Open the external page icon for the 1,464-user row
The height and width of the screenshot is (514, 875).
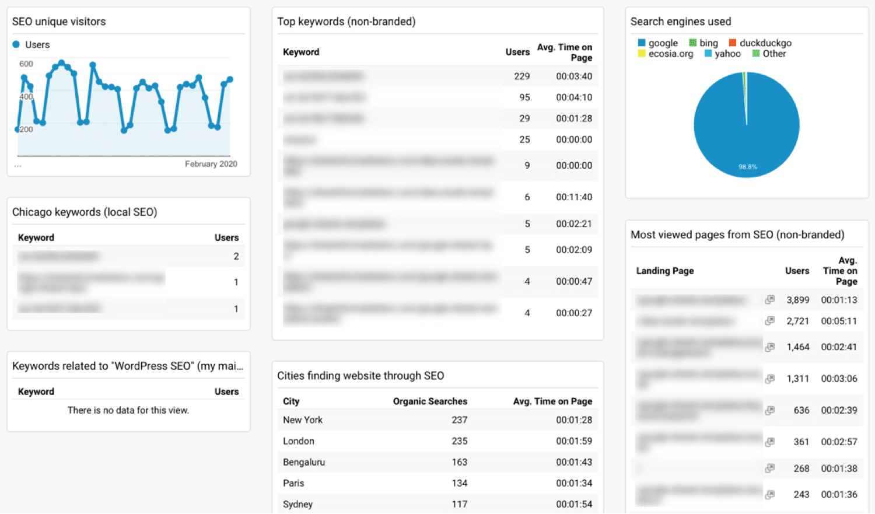click(x=769, y=347)
